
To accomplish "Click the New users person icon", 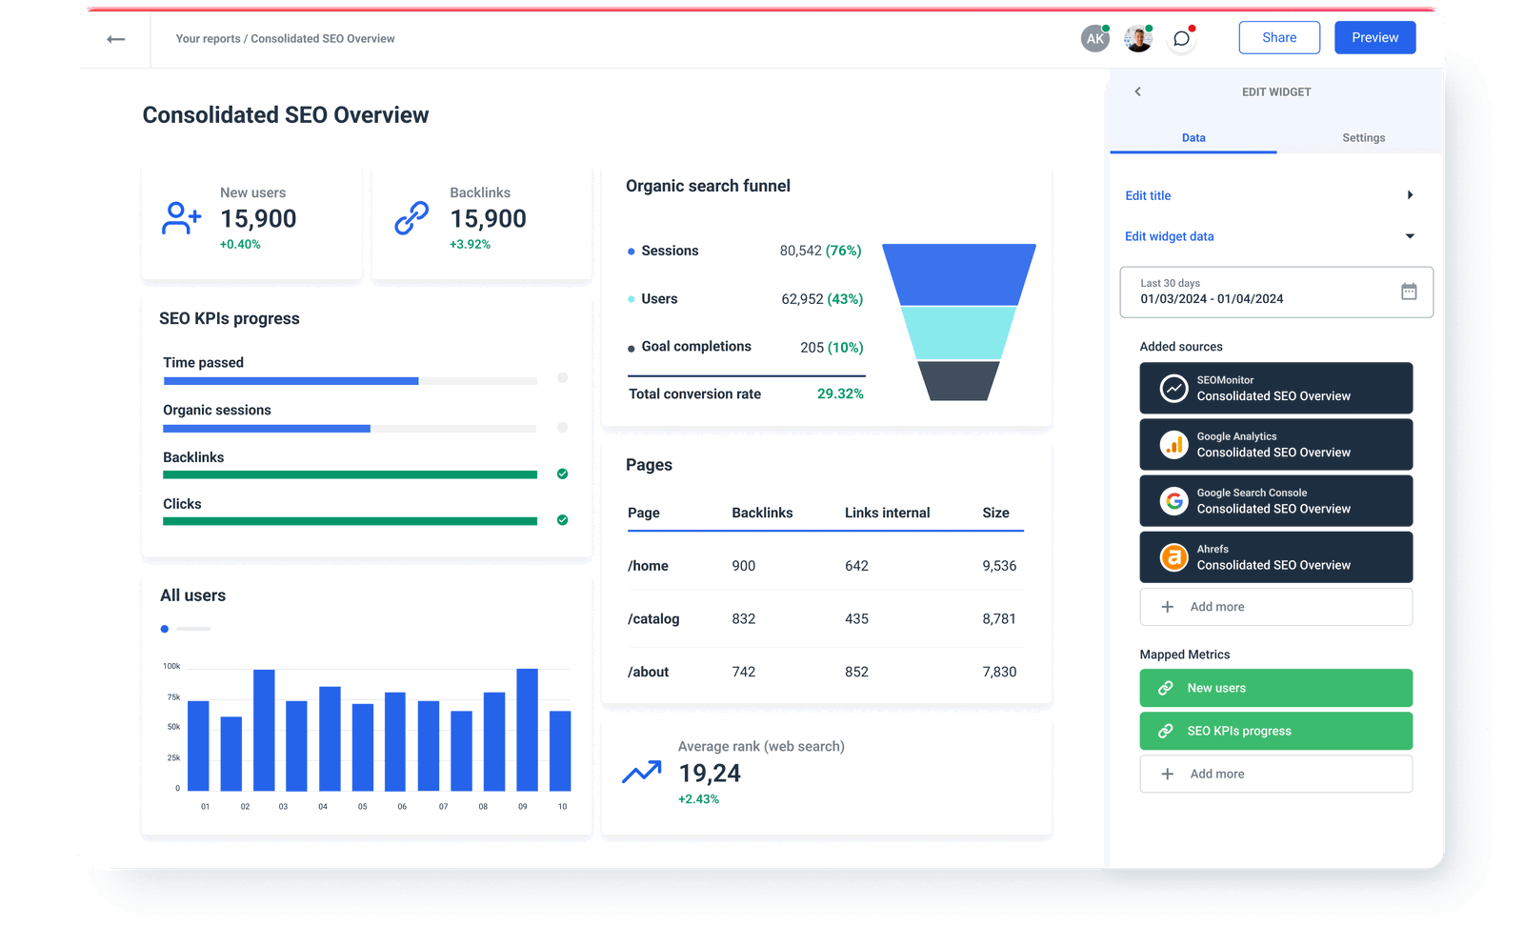I will (181, 218).
